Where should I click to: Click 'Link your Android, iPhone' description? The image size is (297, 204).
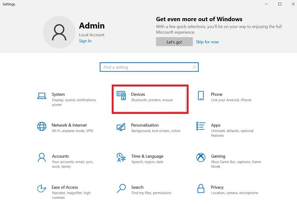click(231, 100)
